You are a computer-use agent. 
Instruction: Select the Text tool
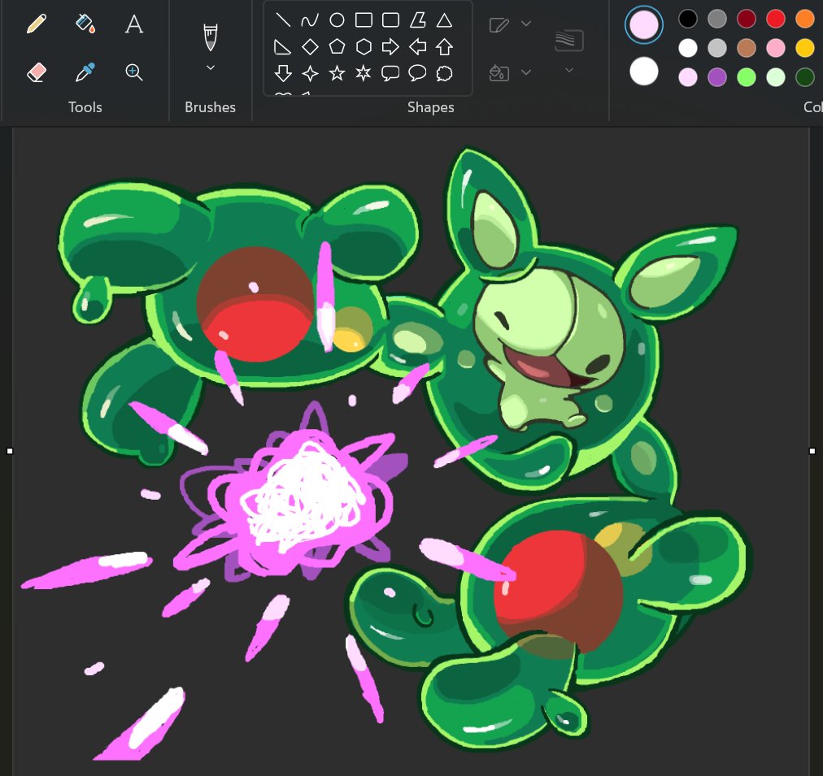(x=134, y=24)
